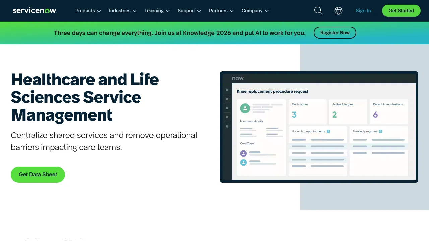Image resolution: width=429 pixels, height=241 pixels.
Task: Open the Learning menu
Action: (157, 11)
